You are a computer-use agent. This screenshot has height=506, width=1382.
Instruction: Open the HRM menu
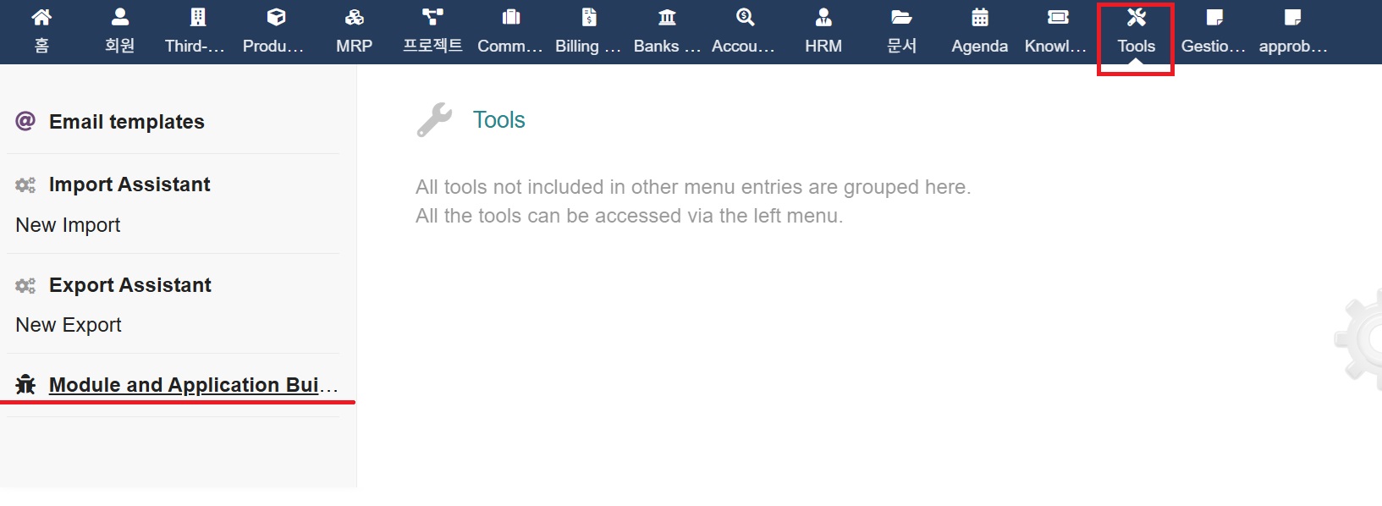pos(823,30)
